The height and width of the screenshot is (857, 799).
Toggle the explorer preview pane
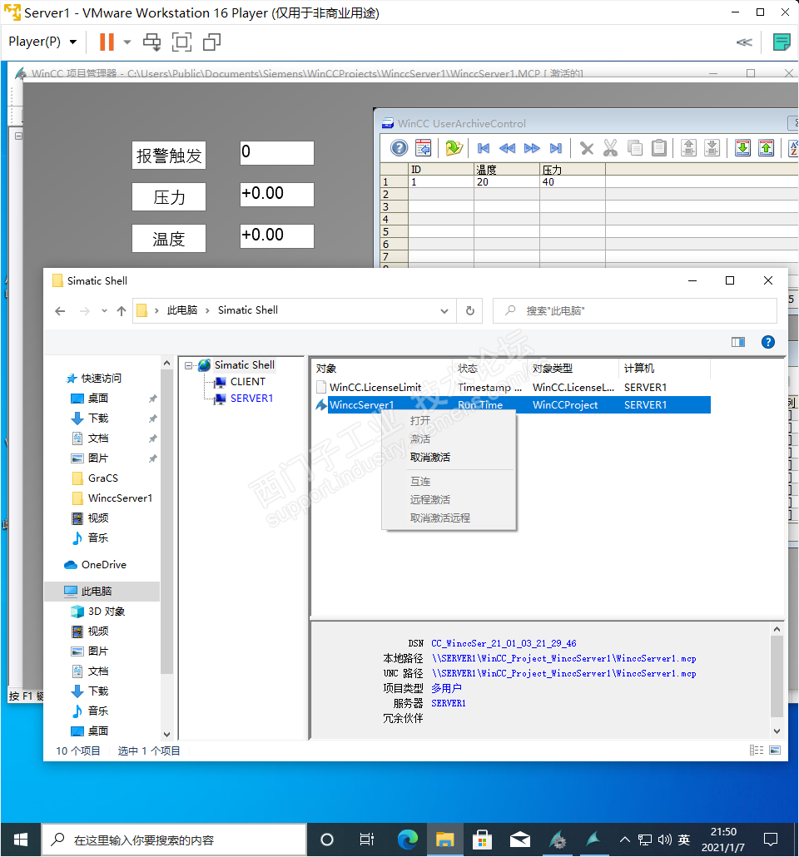click(738, 342)
